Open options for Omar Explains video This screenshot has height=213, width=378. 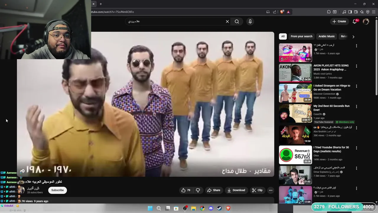click(356, 168)
